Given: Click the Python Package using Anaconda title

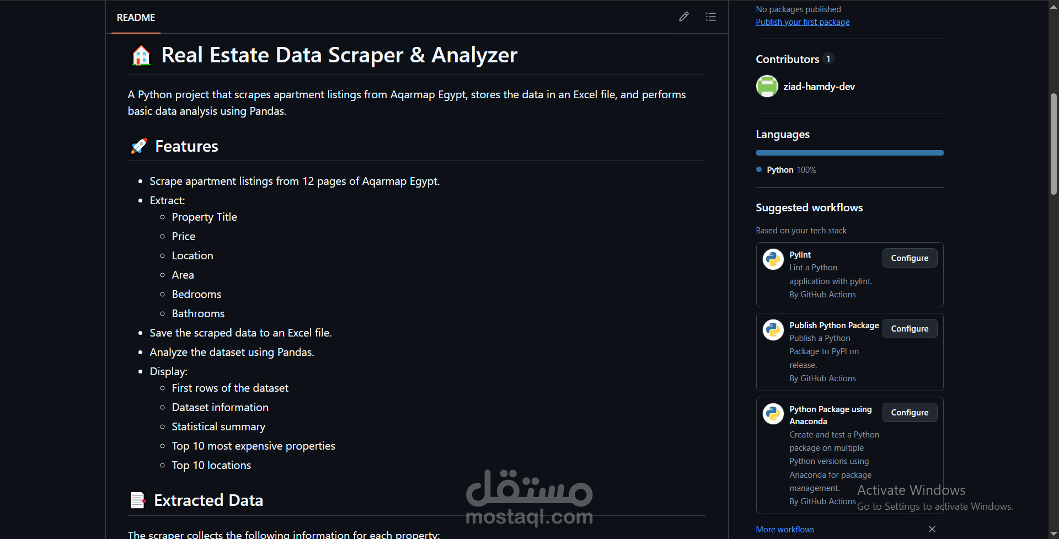Looking at the screenshot, I should point(831,415).
